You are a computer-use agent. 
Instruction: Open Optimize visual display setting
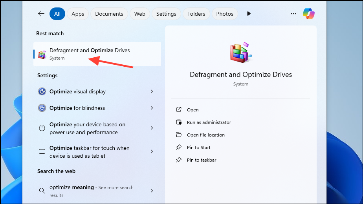pyautogui.click(x=97, y=91)
